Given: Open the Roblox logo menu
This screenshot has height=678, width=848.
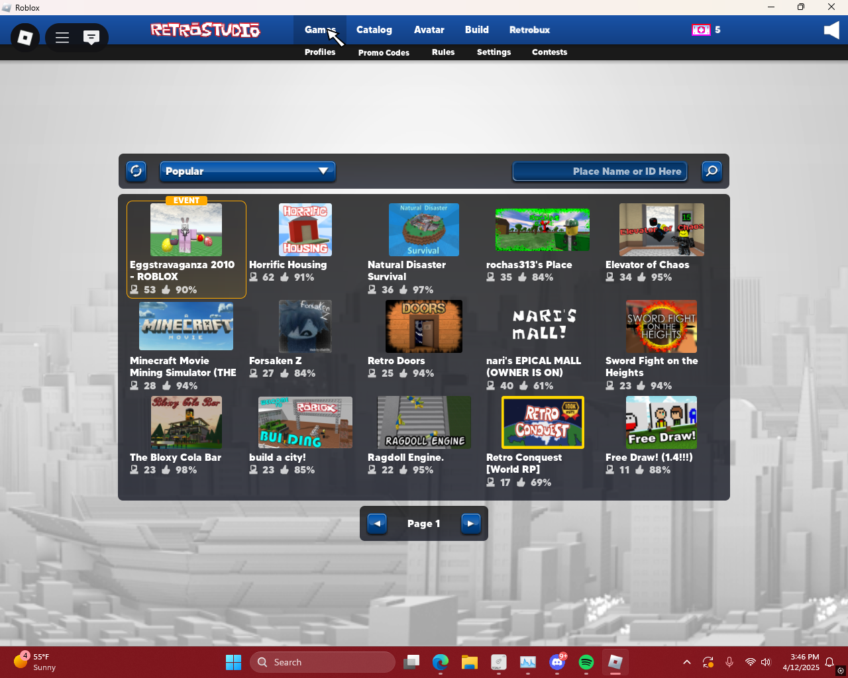Looking at the screenshot, I should pyautogui.click(x=25, y=37).
